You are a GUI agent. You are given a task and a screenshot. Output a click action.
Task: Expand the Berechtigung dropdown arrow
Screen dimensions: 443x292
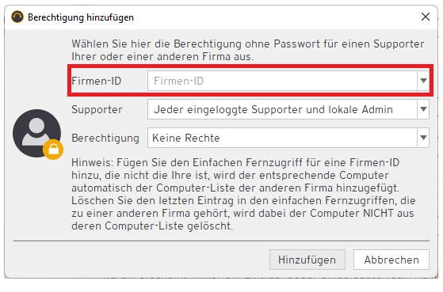(423, 138)
